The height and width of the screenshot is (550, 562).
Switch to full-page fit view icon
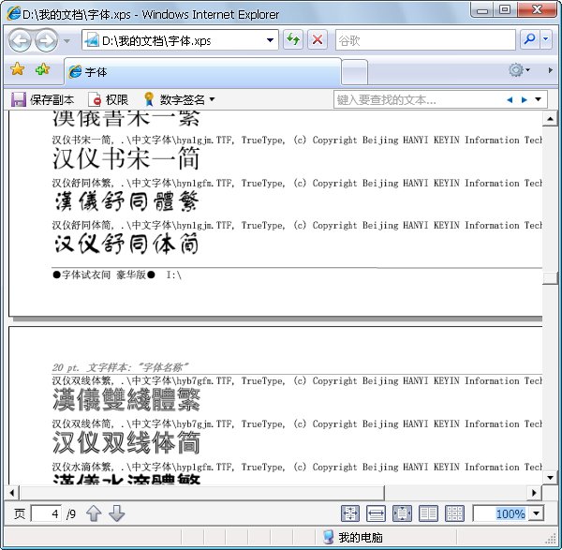pyautogui.click(x=350, y=513)
